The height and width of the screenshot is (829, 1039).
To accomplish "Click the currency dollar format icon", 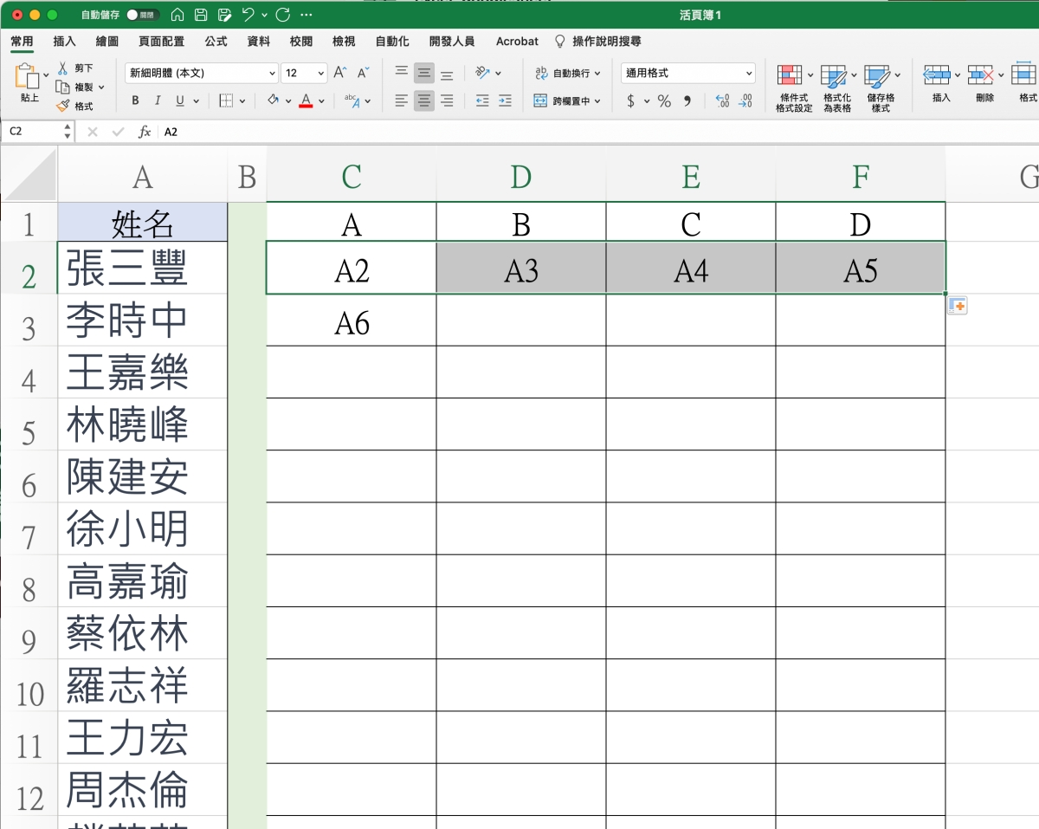I will 631,101.
